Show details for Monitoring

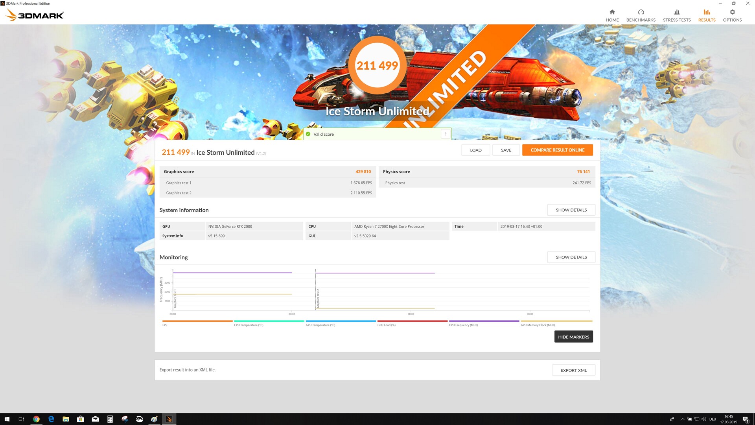[571, 257]
